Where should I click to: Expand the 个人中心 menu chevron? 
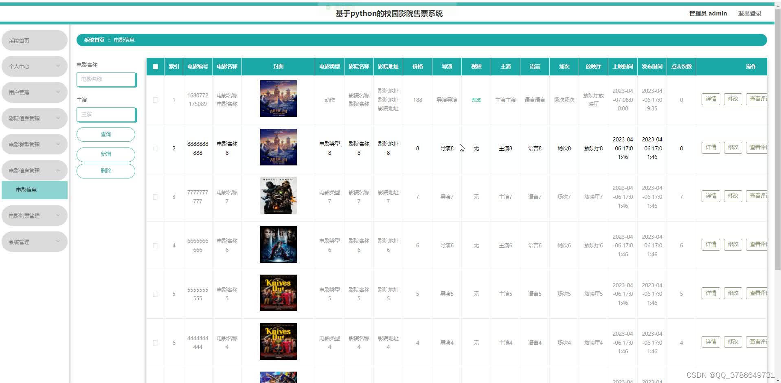coord(58,66)
